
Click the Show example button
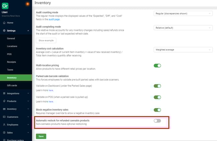point(46,41)
